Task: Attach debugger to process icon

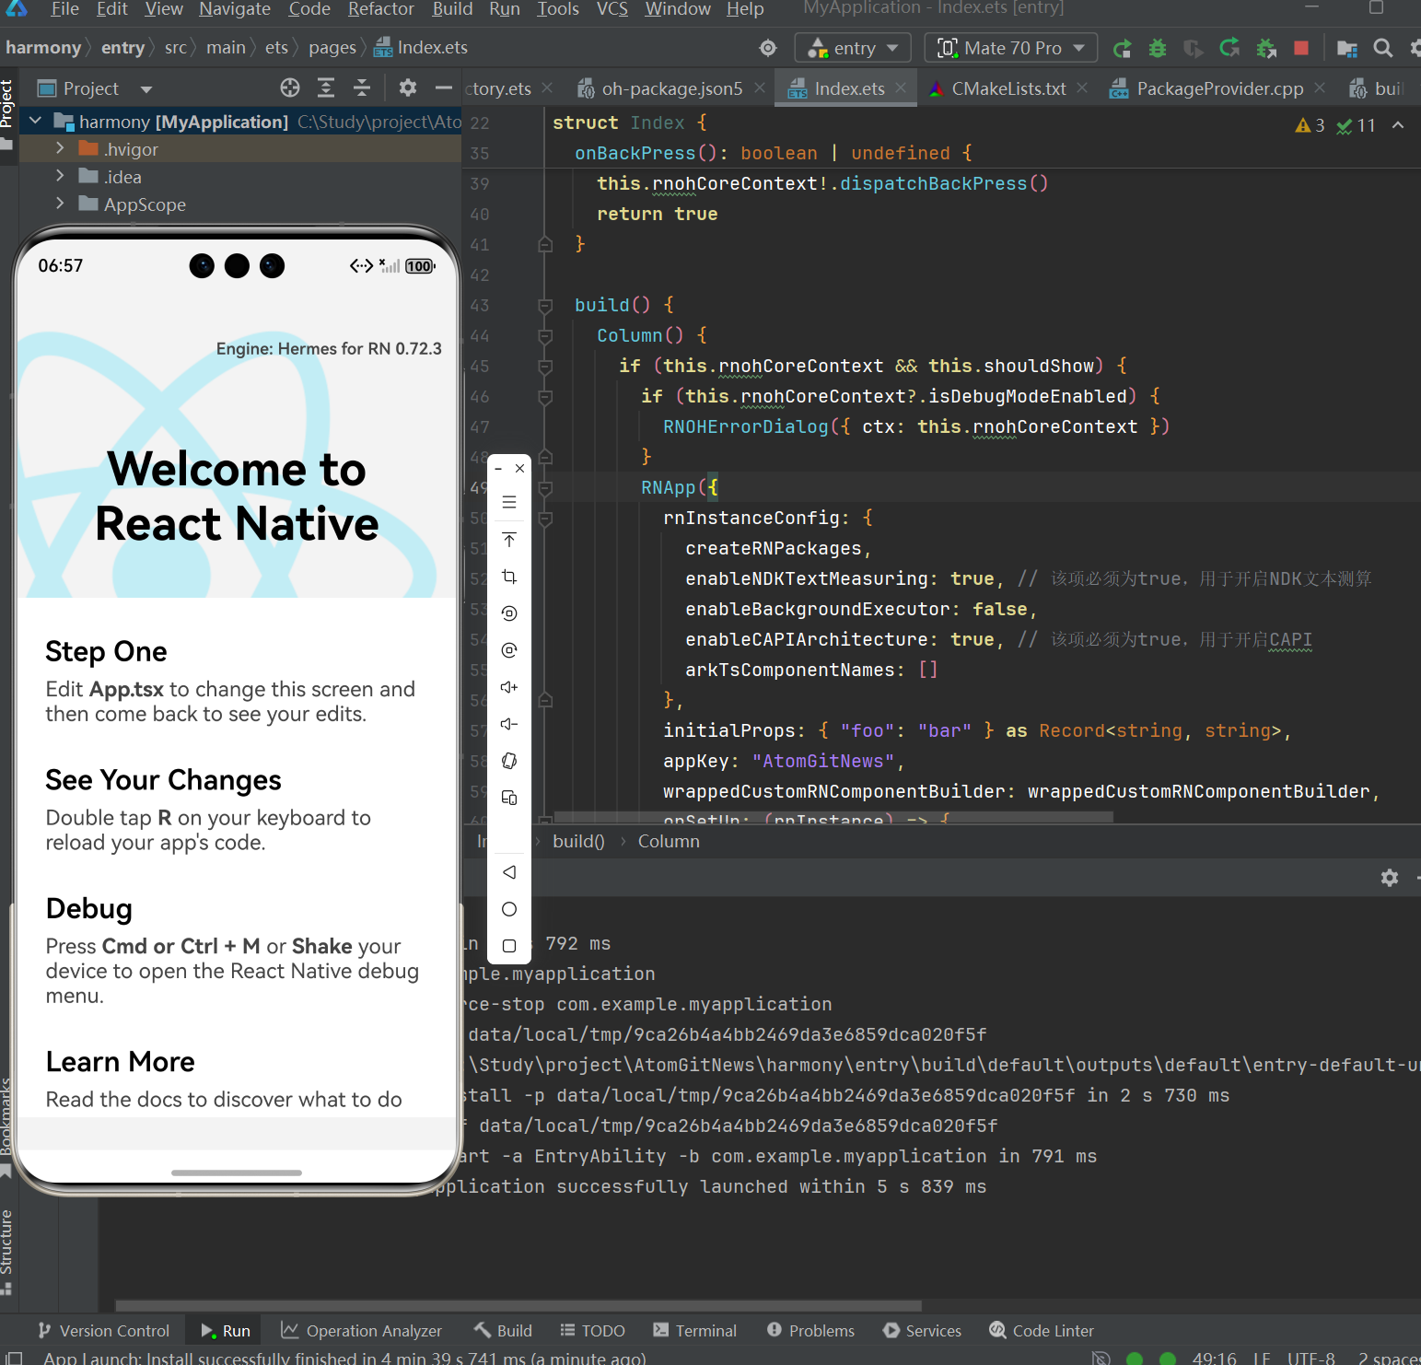Action: [x=1266, y=48]
